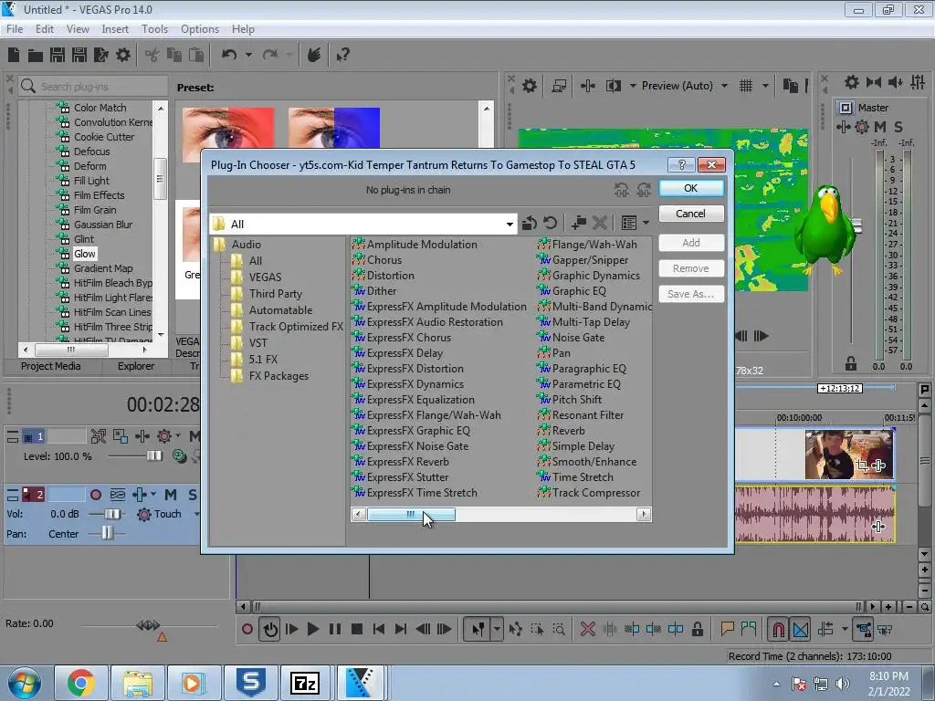Toggle Arm for Record on track 2
This screenshot has width=935, height=701.
pos(95,495)
